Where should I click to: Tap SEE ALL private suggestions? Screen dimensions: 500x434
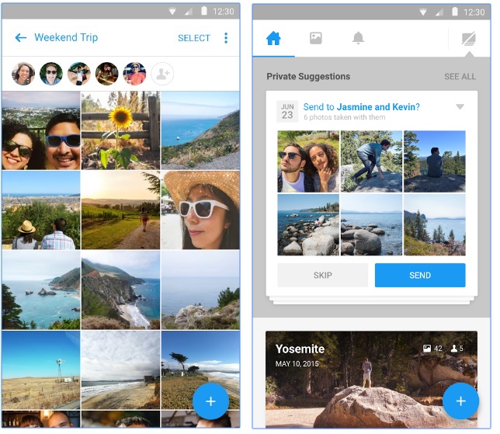coord(460,77)
